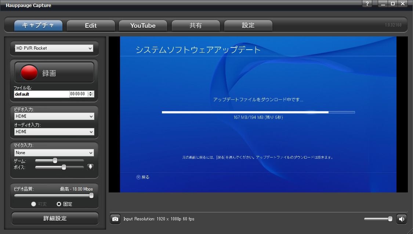The height and width of the screenshot is (234, 413).
Task: Decrease the recording timer with down arrow
Action: (x=91, y=96)
